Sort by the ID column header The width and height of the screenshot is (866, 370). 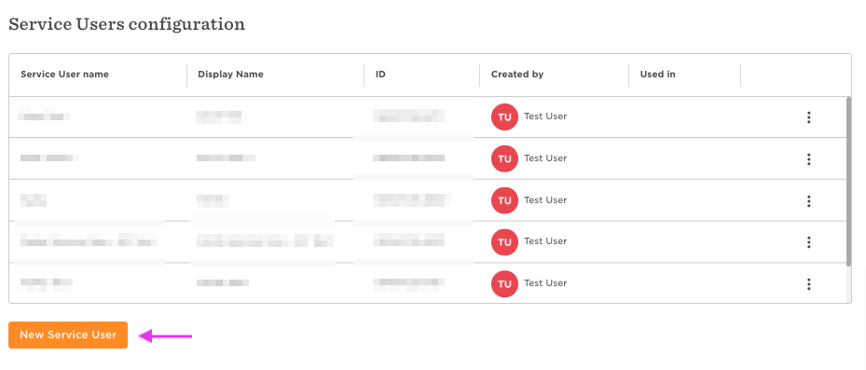click(x=380, y=74)
